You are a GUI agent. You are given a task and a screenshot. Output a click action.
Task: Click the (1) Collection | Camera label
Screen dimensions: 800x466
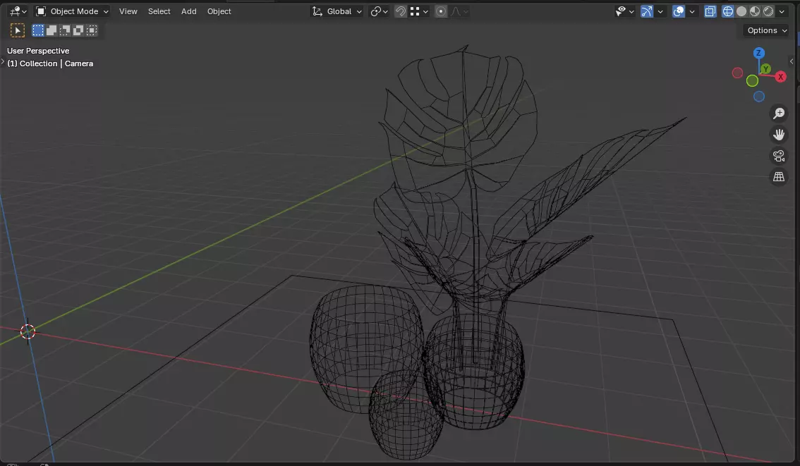(x=50, y=63)
